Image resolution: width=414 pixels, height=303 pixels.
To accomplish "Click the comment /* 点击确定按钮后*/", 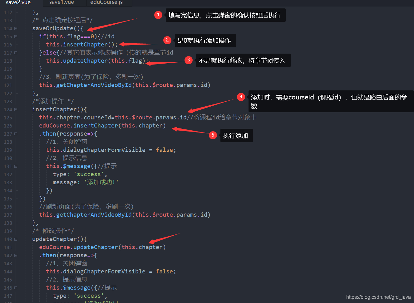I will pos(62,20).
